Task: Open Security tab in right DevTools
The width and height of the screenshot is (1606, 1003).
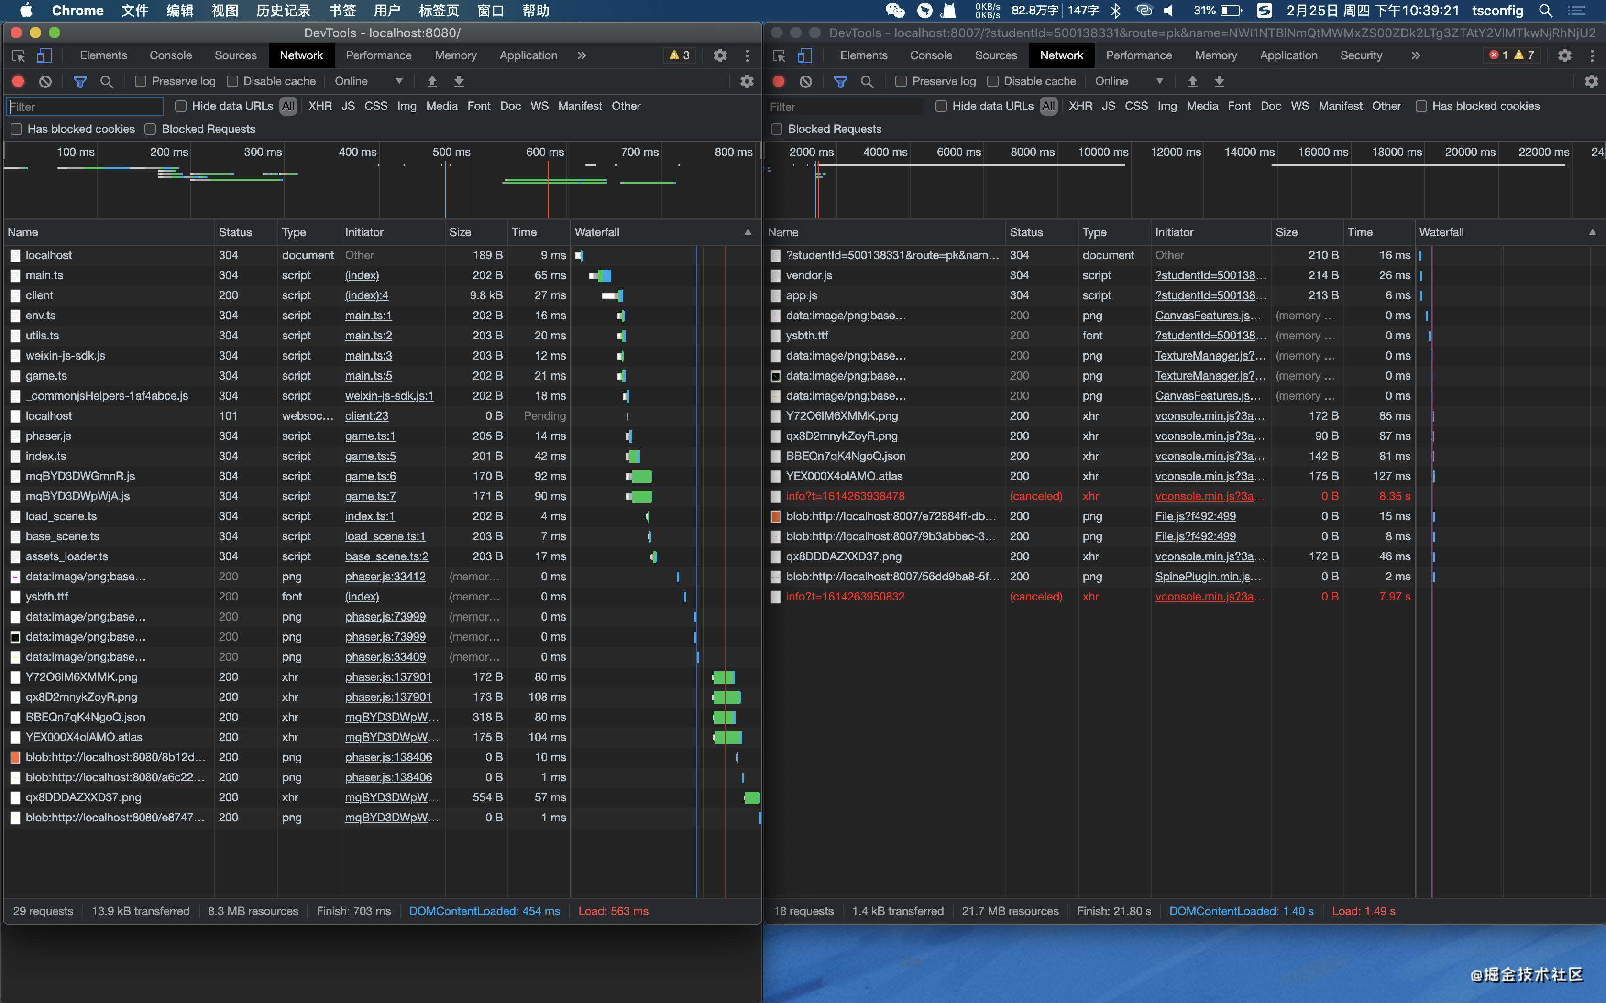Action: pyautogui.click(x=1361, y=56)
